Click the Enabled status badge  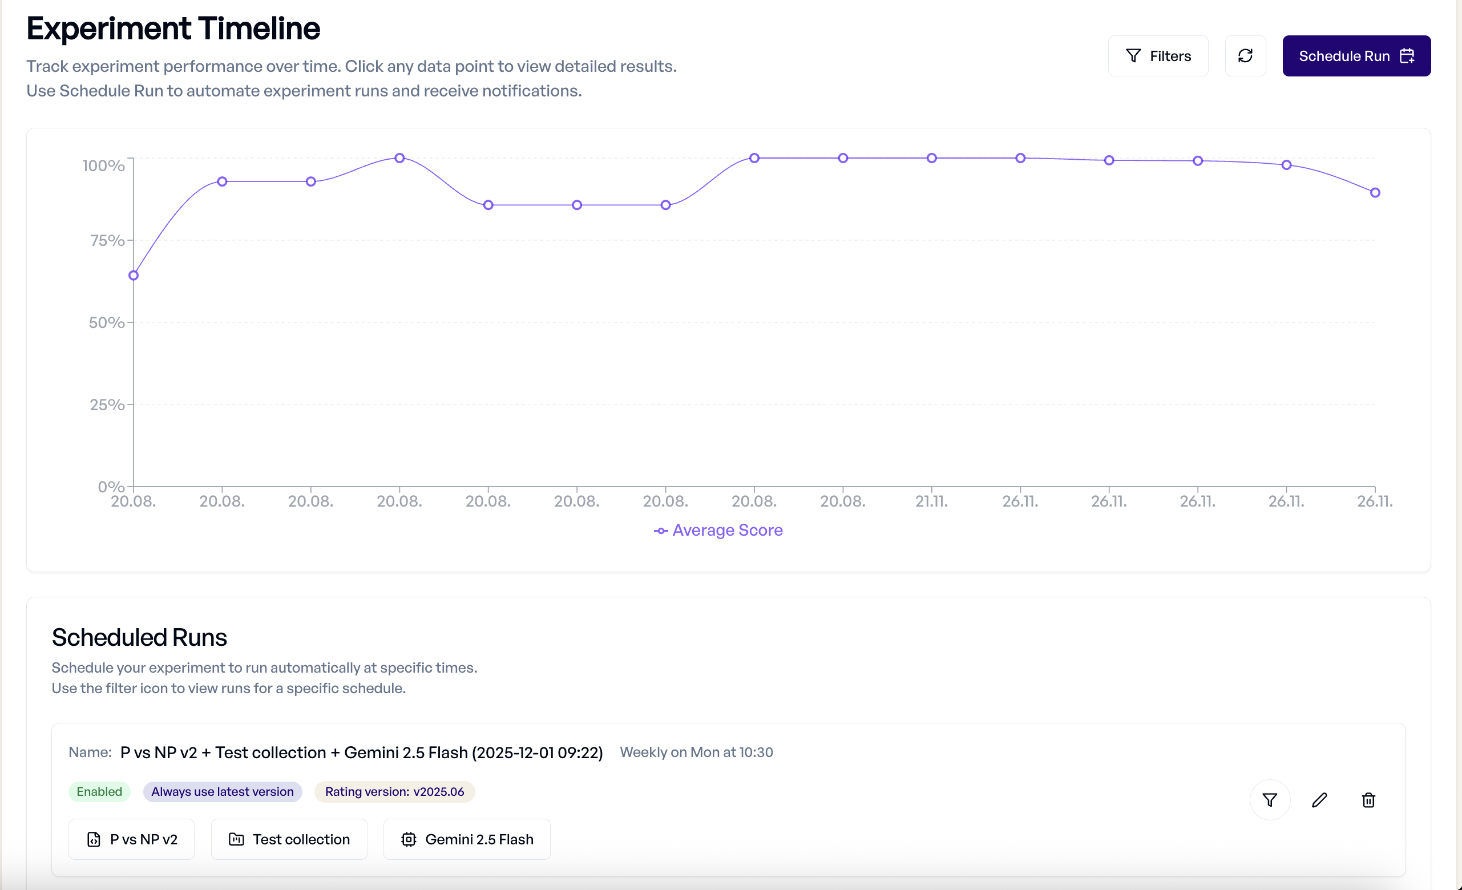point(99,791)
